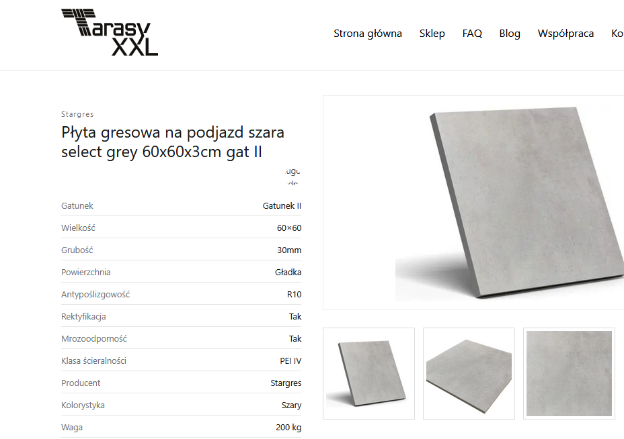
Task: Open the Strona główna menu item
Action: point(367,34)
